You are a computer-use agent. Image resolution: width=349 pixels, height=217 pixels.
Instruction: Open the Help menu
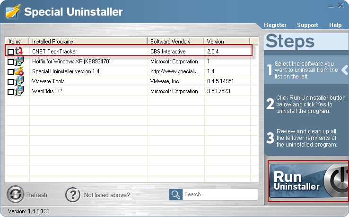(x=335, y=25)
